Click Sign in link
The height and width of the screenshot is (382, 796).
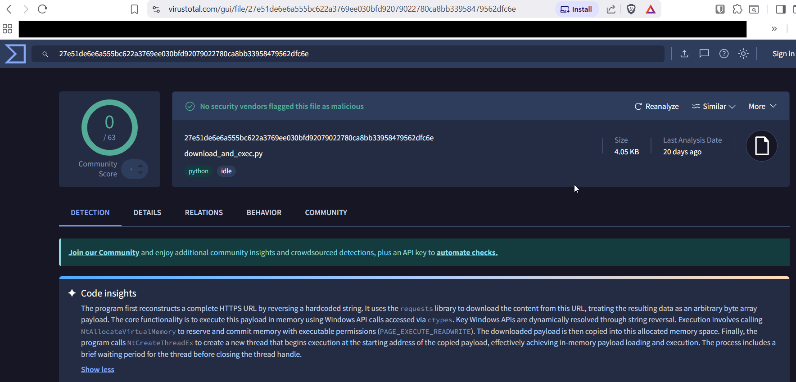(783, 54)
